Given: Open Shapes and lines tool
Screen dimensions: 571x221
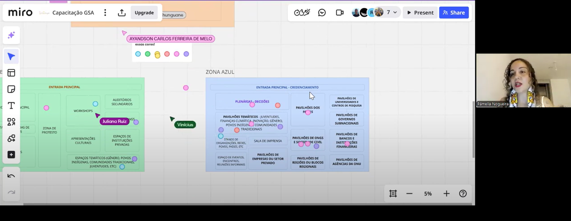Looking at the screenshot, I should [11, 122].
